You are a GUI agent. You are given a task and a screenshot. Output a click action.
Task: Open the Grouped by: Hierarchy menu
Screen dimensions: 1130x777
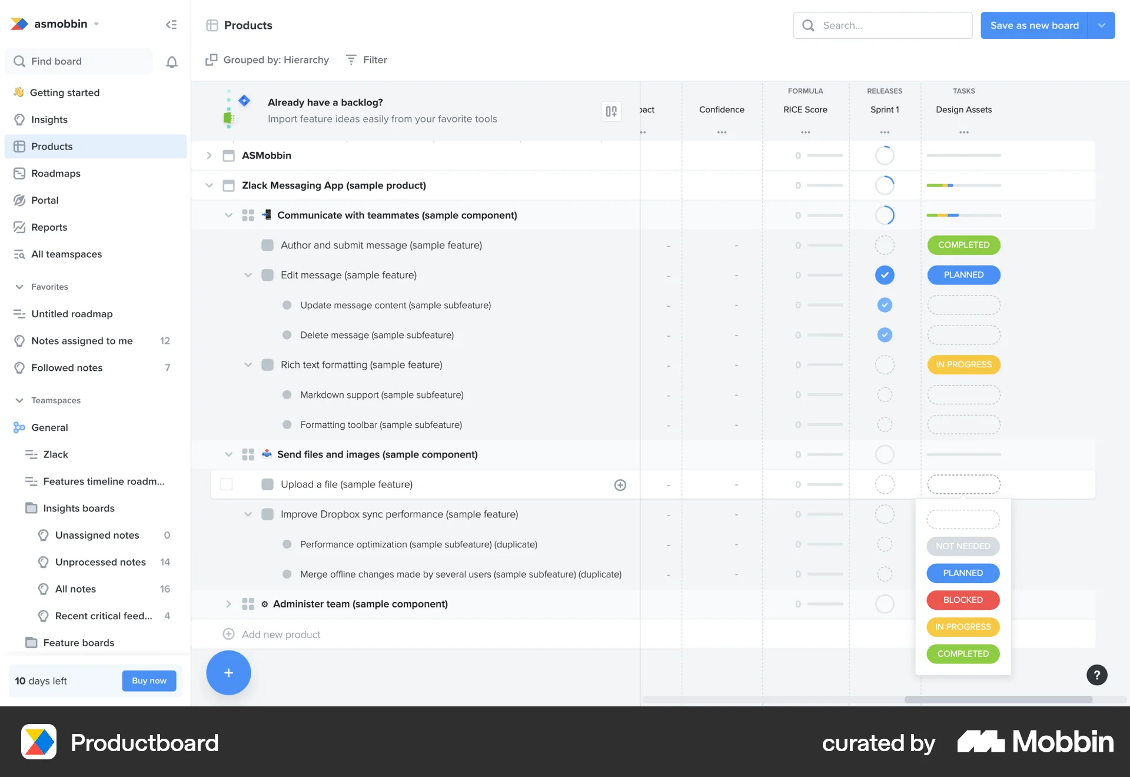[267, 59]
